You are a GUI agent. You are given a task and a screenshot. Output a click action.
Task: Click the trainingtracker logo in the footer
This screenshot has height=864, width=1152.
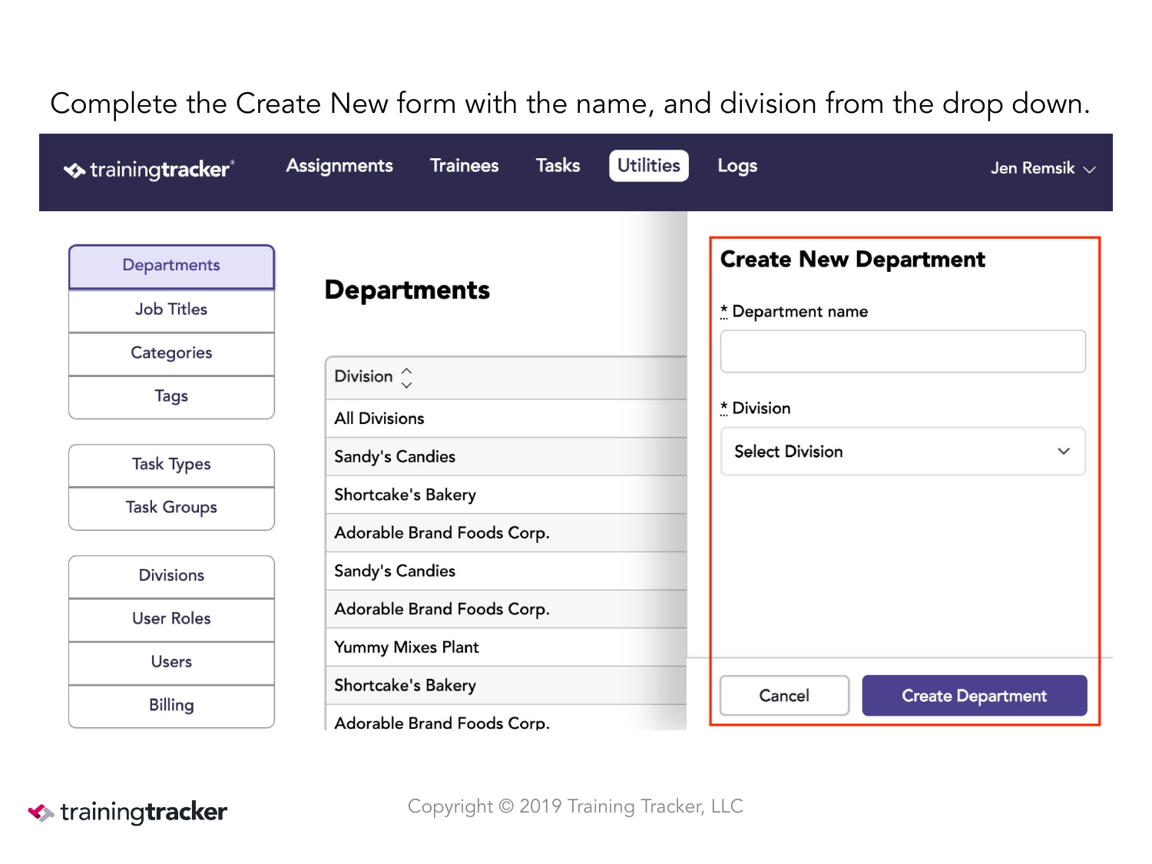pyautogui.click(x=127, y=812)
